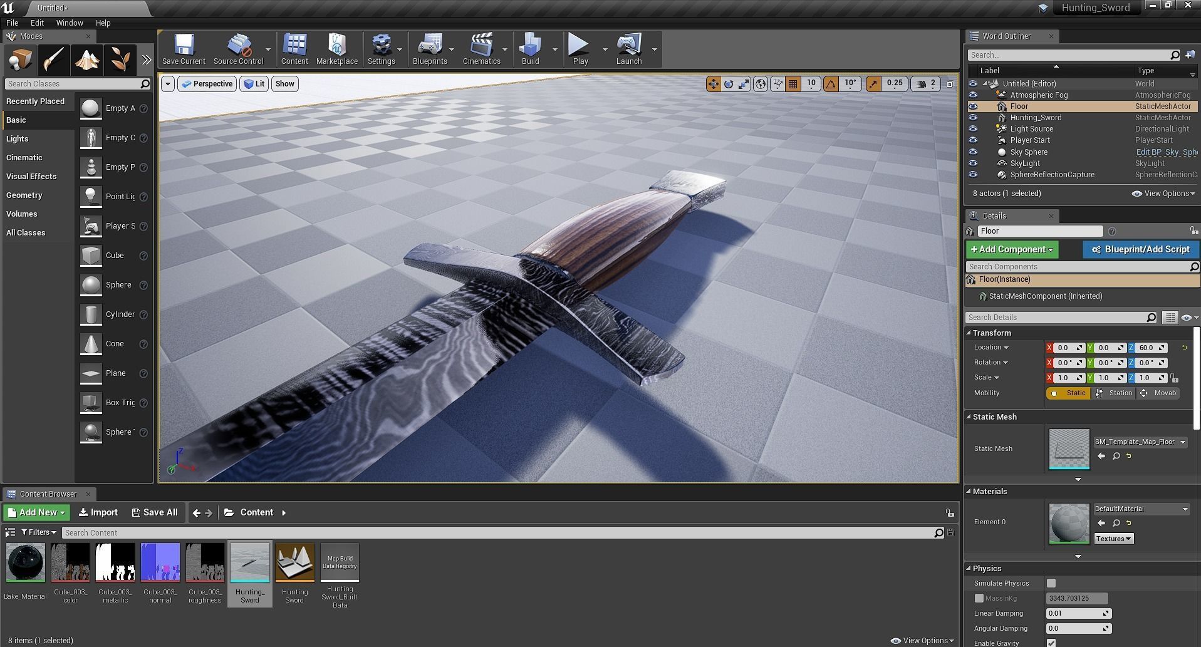Play the level in editor
Screen dimensions: 1201x647
pyautogui.click(x=580, y=49)
